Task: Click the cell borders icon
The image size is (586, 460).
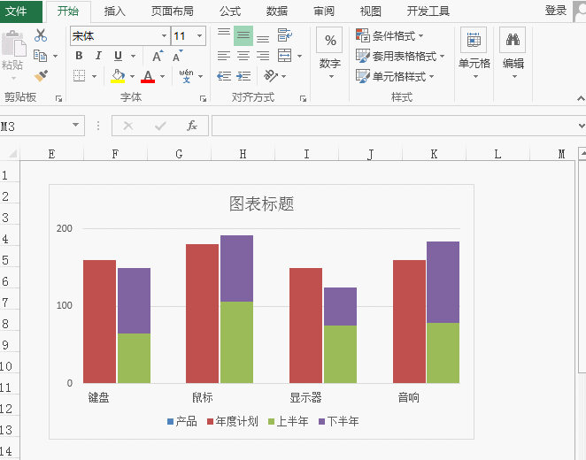Action: coord(80,76)
